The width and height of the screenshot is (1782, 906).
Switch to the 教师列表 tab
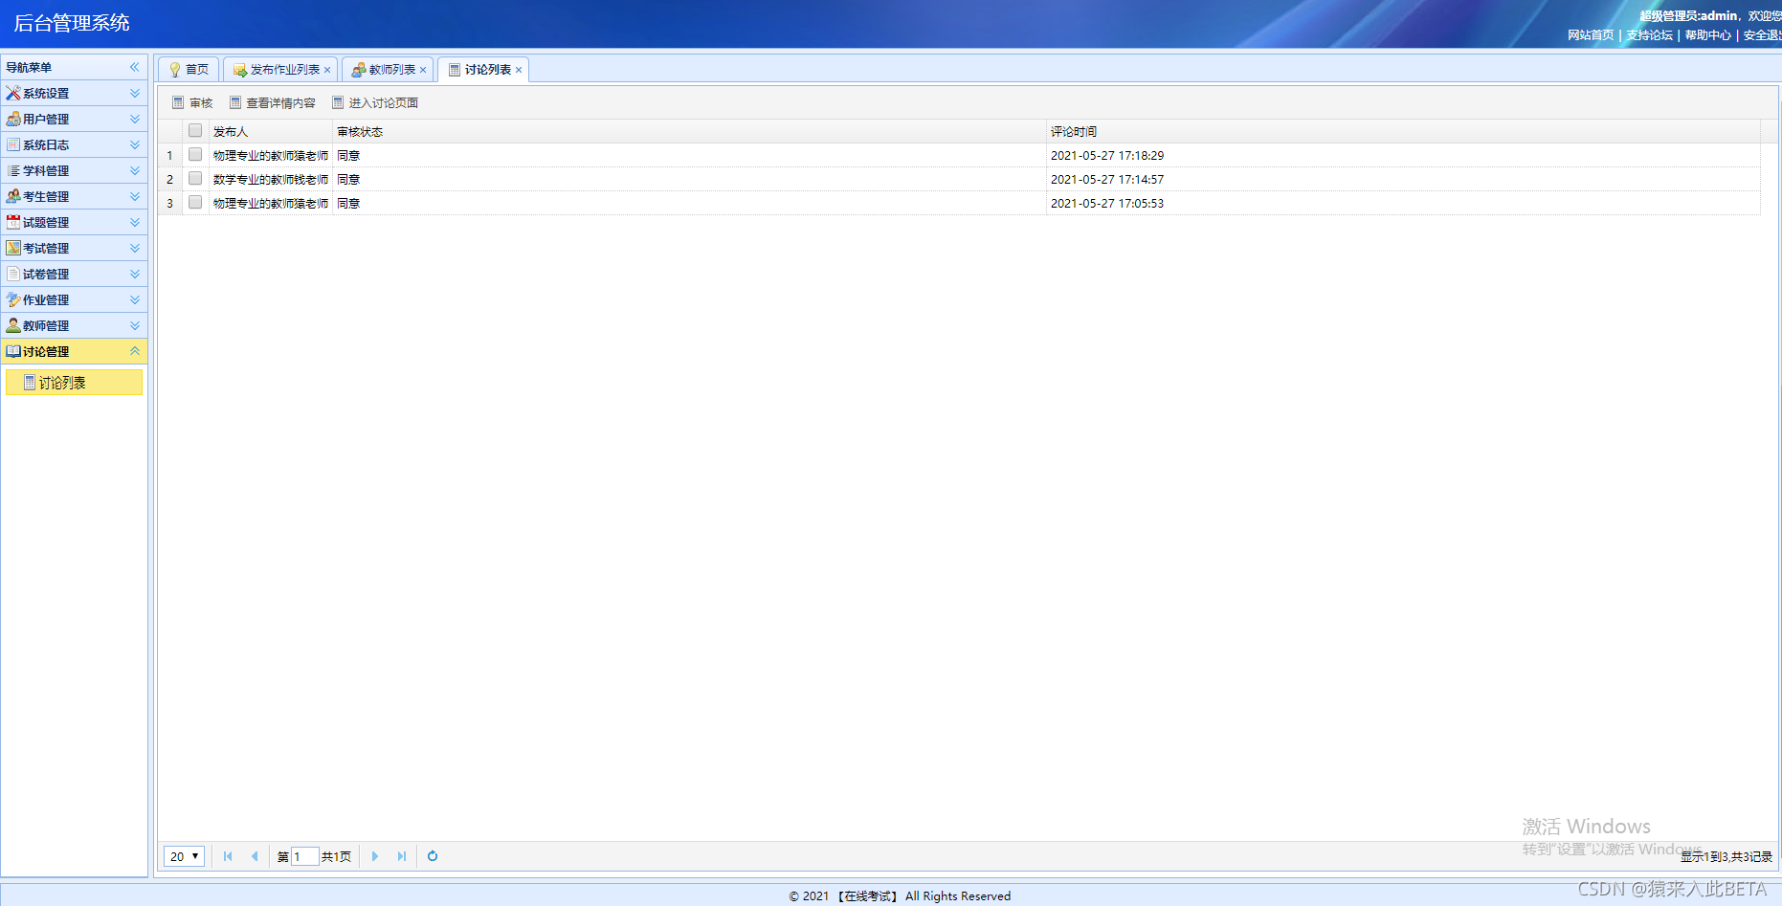click(x=388, y=70)
